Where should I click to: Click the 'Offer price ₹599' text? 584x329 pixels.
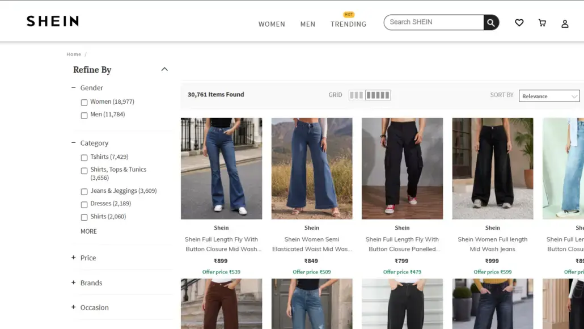492,272
